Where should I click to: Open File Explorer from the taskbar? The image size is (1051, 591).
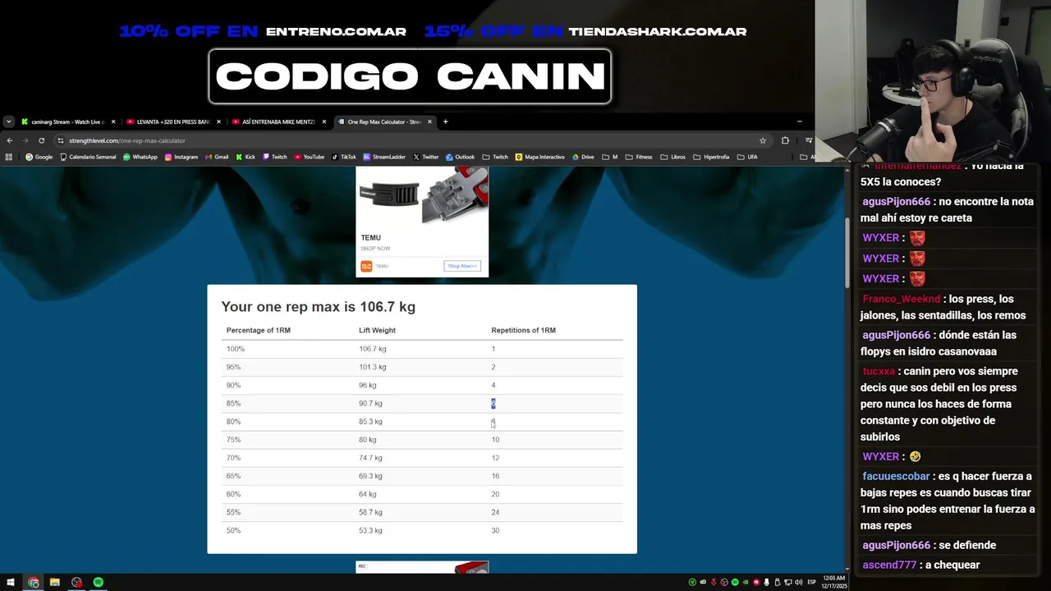click(54, 582)
